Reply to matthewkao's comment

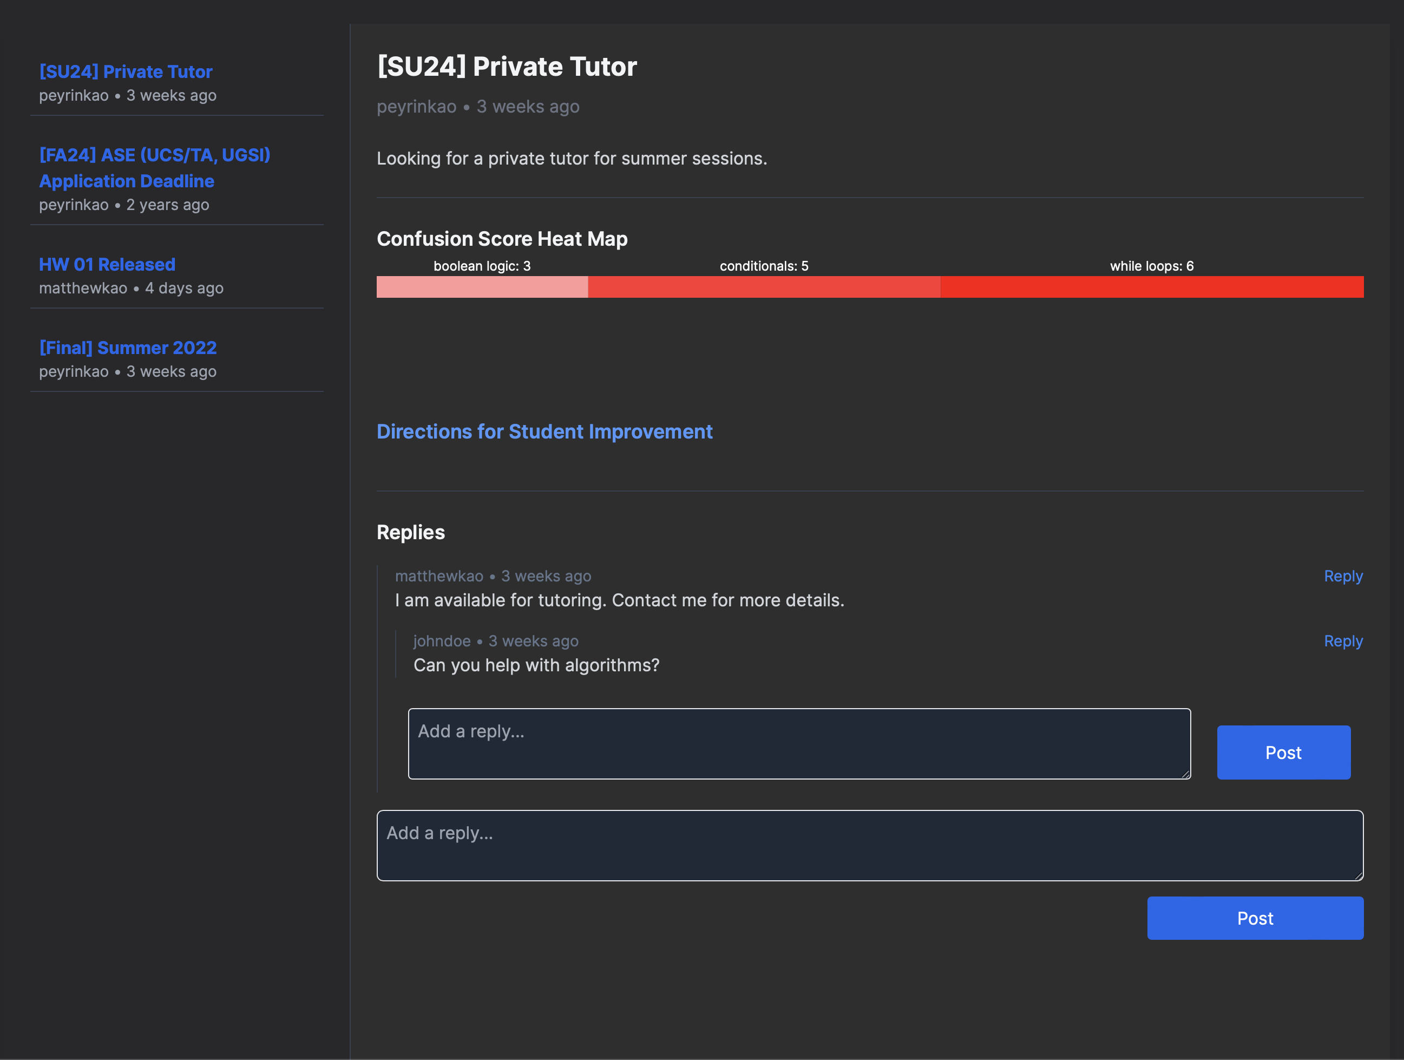1342,577
